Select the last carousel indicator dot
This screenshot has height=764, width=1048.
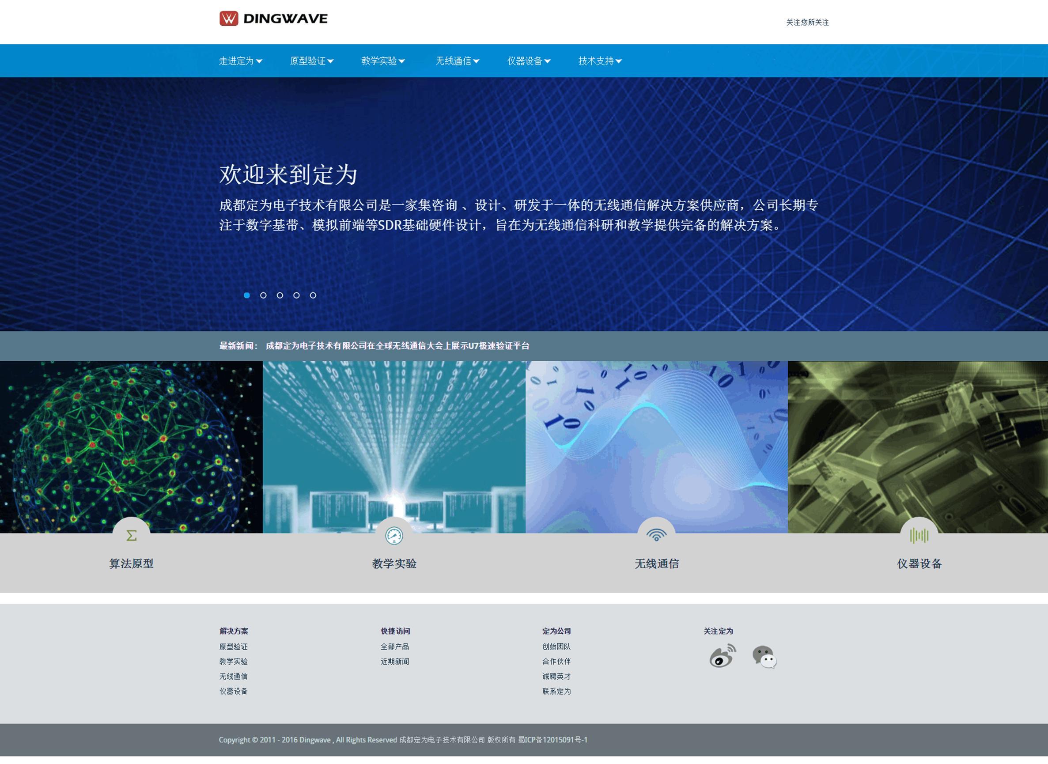(313, 295)
